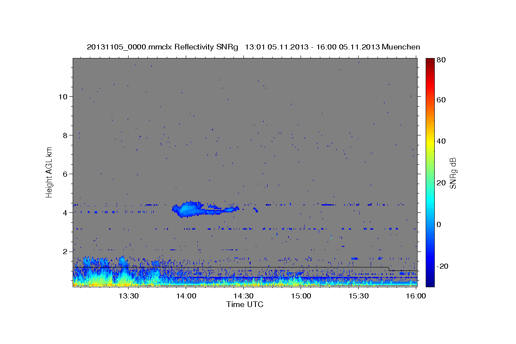This screenshot has width=516, height=344.
Task: Click the 'SNRg dB' colorbar label
Action: 452,173
